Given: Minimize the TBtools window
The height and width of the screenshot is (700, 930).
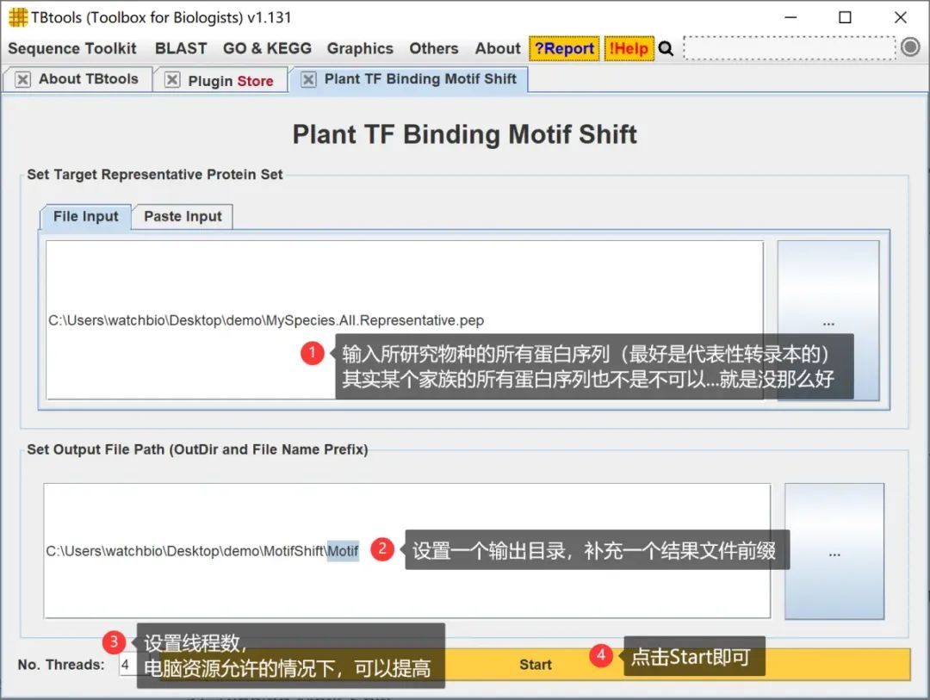Looking at the screenshot, I should pyautogui.click(x=790, y=17).
